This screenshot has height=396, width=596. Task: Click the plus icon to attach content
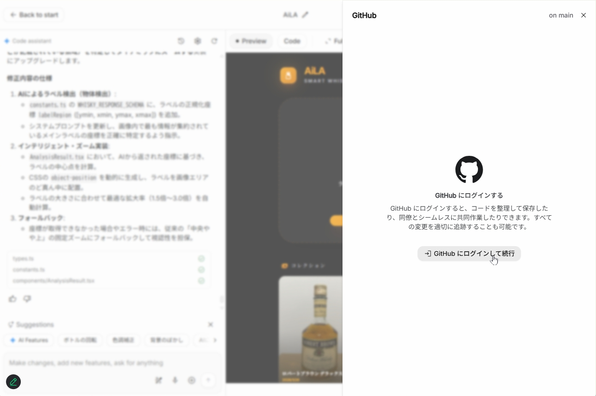click(x=192, y=380)
